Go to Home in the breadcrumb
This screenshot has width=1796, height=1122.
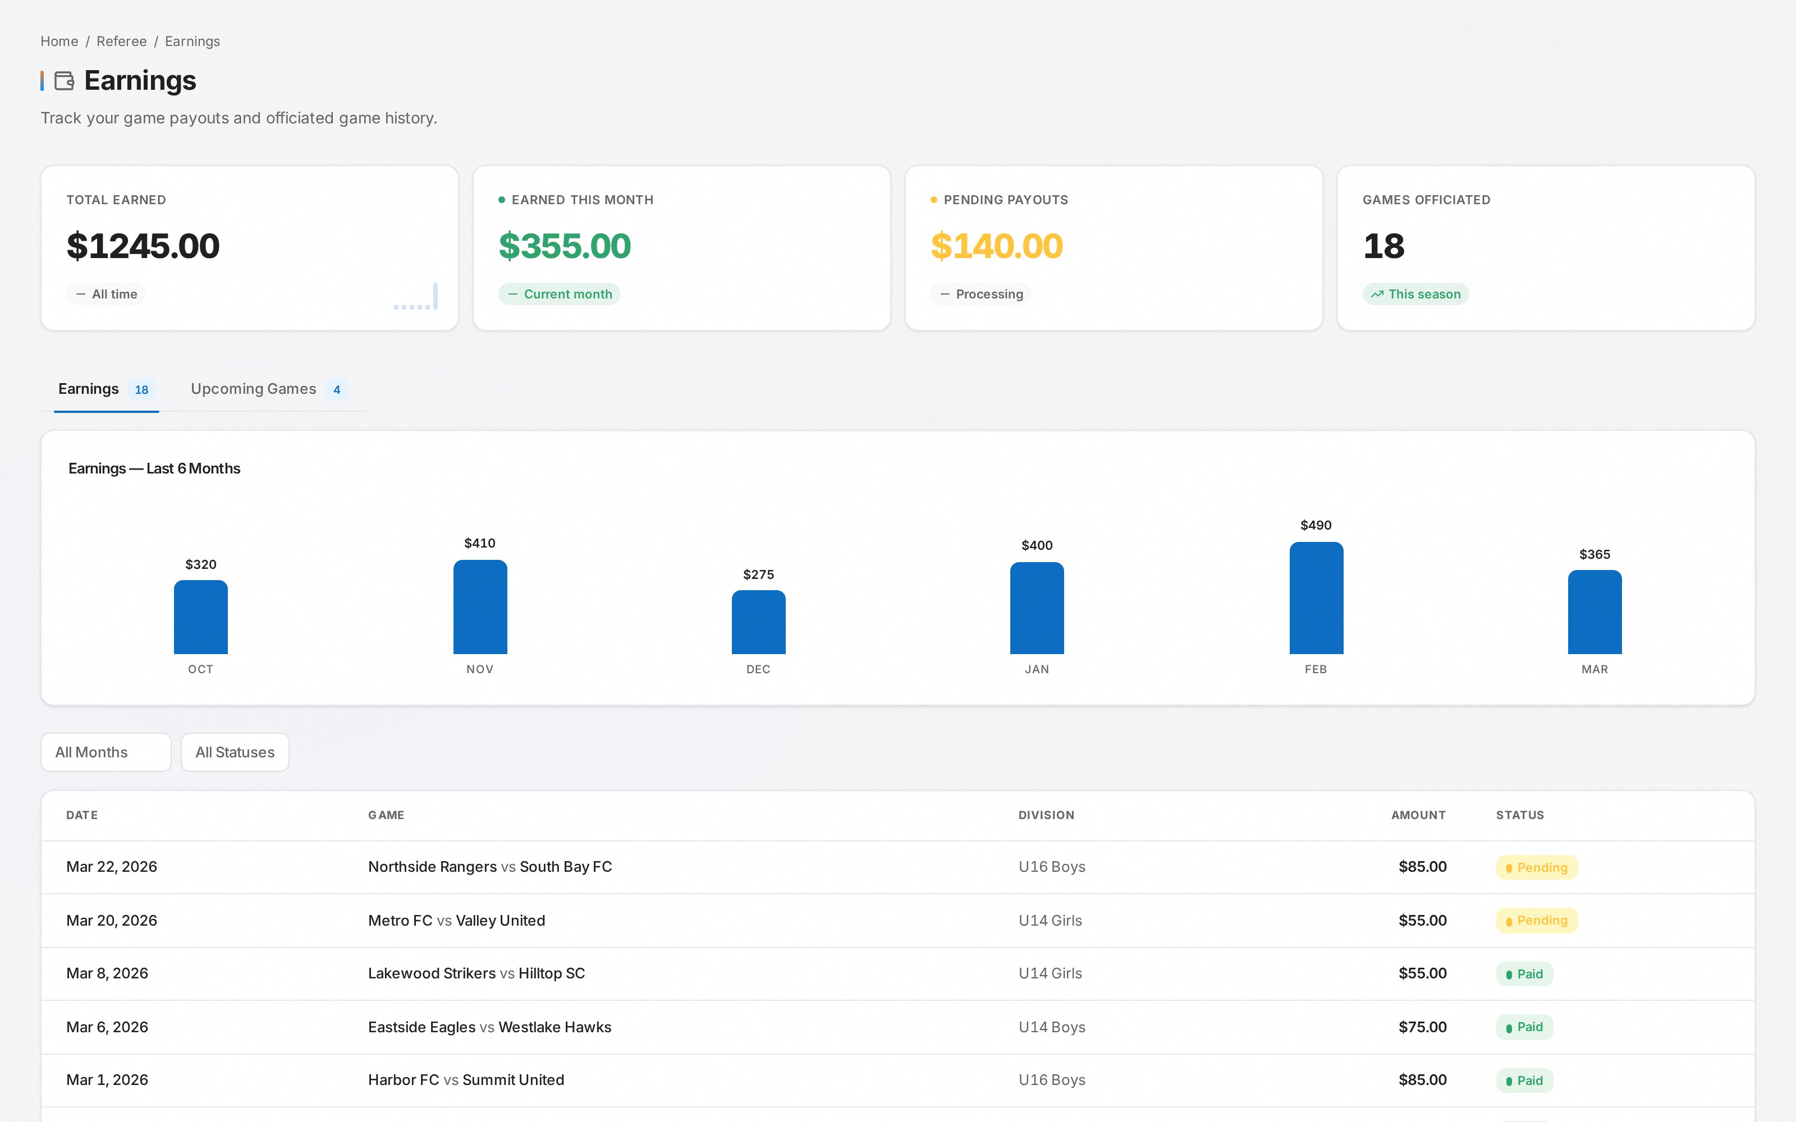pyautogui.click(x=59, y=42)
